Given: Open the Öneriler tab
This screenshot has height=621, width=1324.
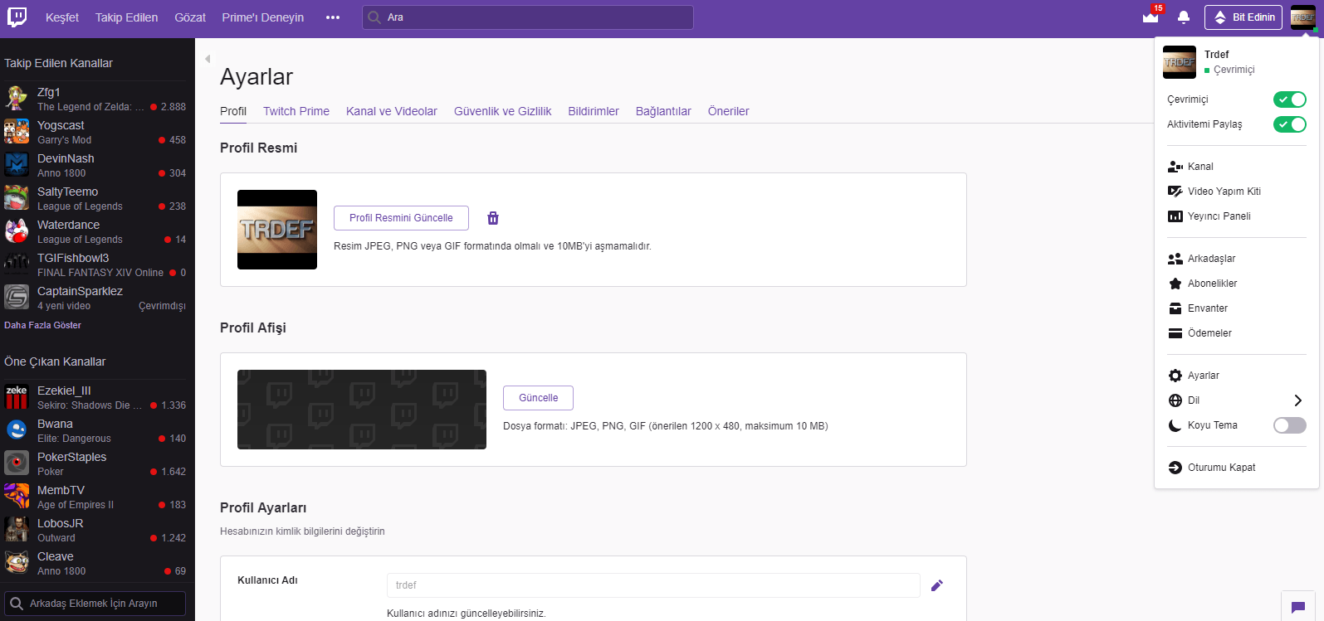Looking at the screenshot, I should 728,111.
